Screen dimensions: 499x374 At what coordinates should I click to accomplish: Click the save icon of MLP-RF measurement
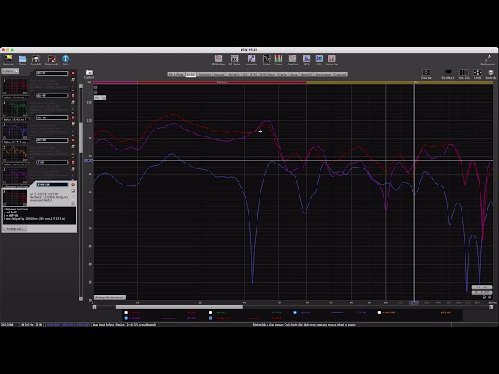click(x=73, y=102)
